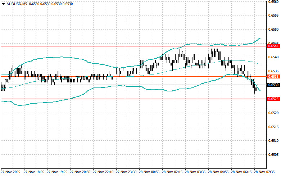
Task: Click the 0.6555 price scale value
Action: pos(273,15)
